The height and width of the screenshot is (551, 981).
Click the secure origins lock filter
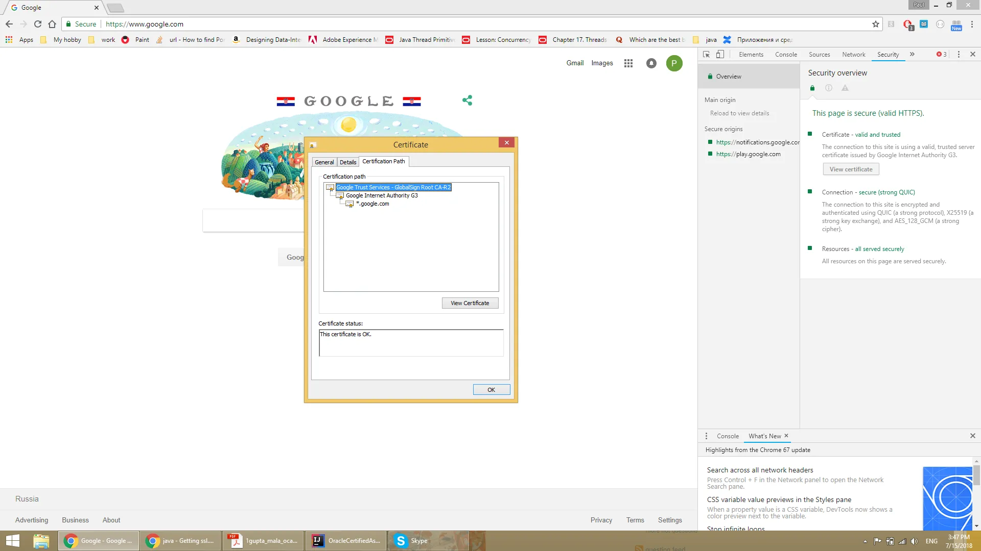point(812,88)
